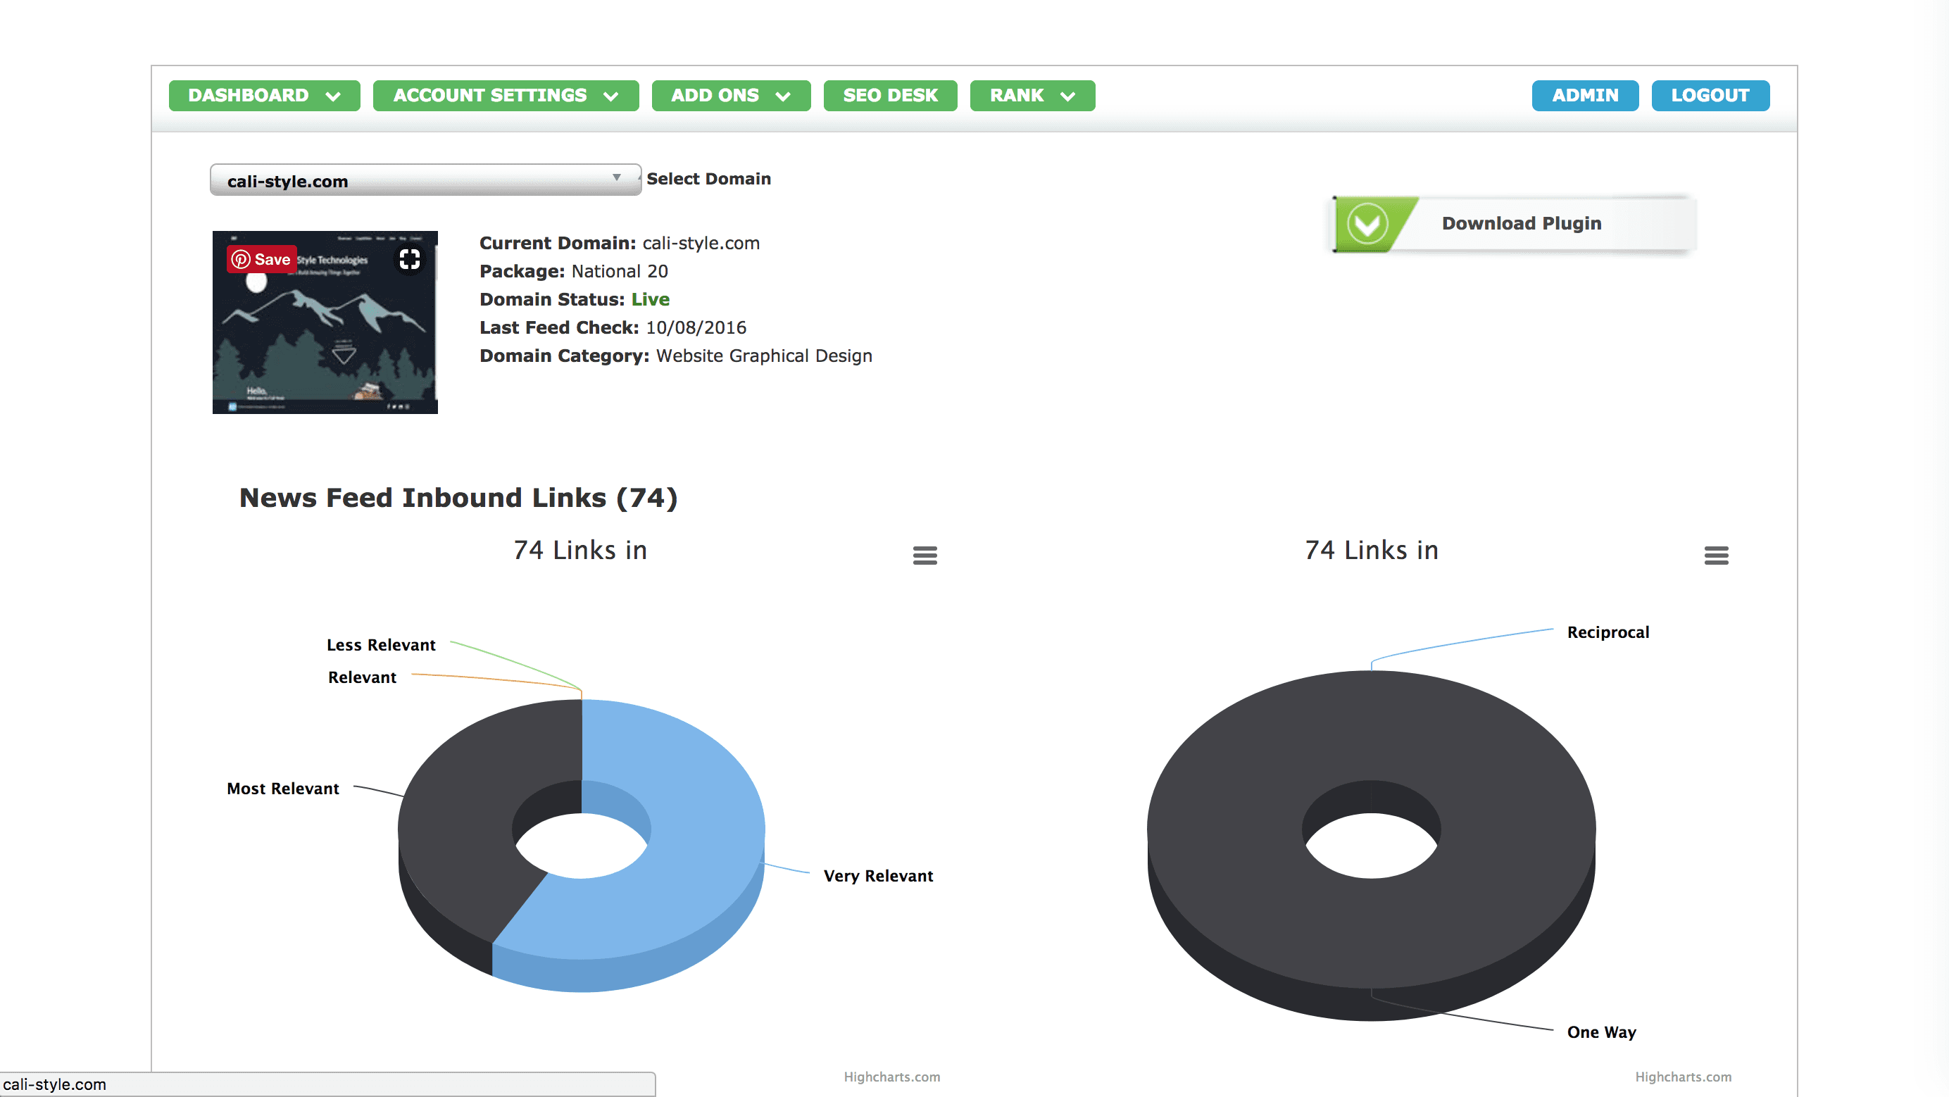
Task: Click the Dashboard chevron arrow
Action: click(x=333, y=96)
